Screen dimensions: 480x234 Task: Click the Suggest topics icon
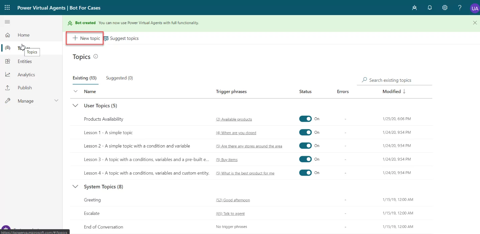point(106,39)
